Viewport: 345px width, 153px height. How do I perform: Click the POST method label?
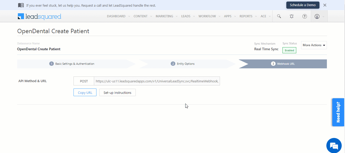[x=84, y=81]
